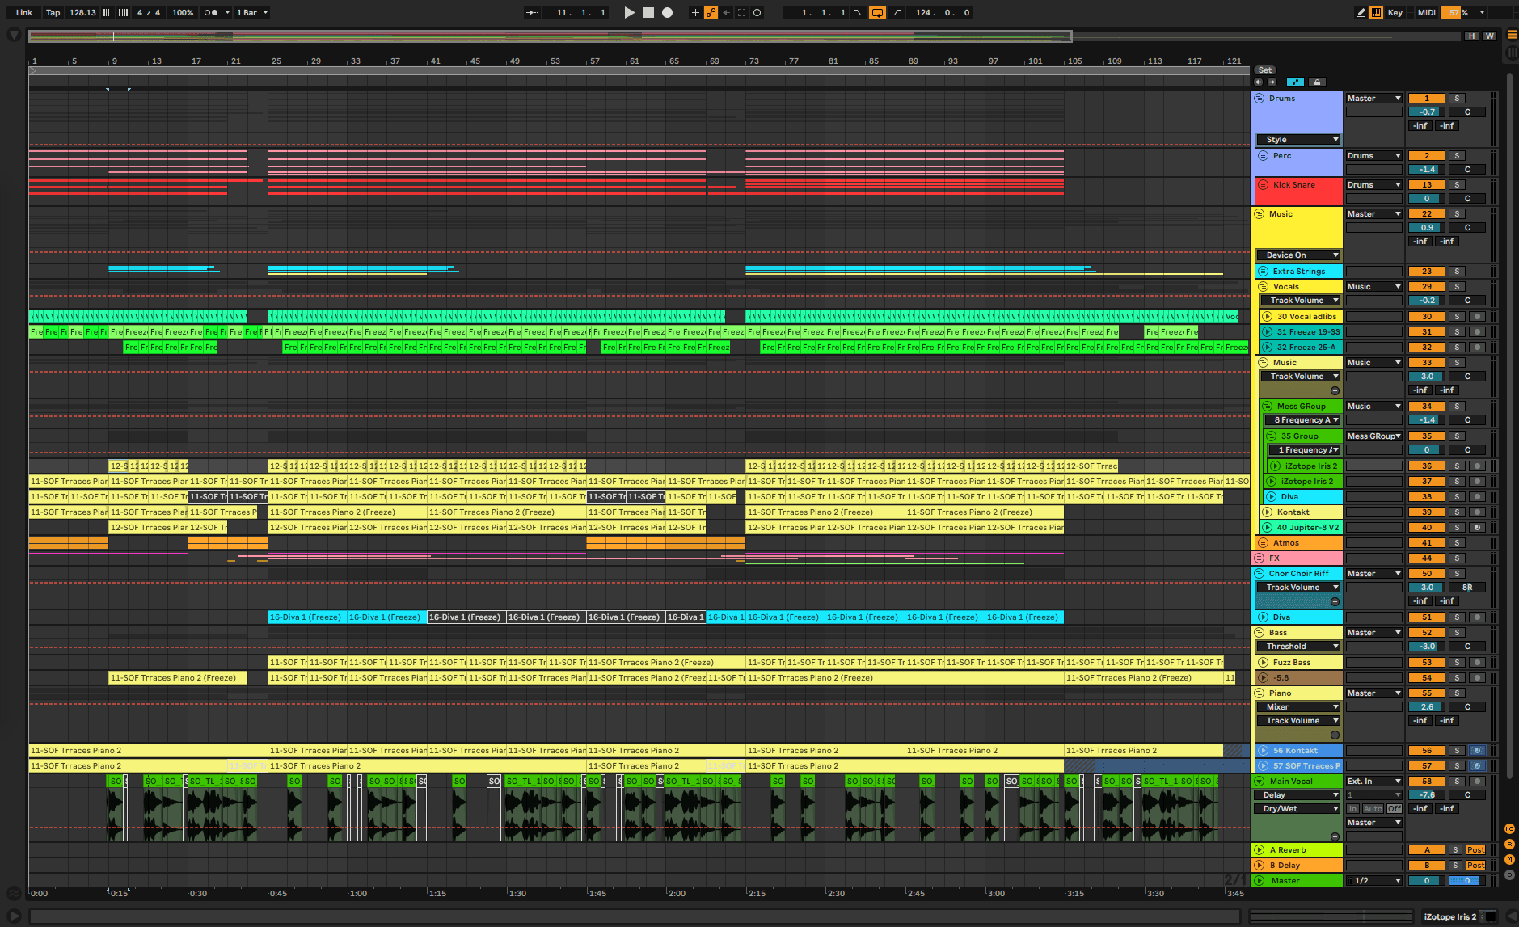Viewport: 1519px width, 927px height.
Task: Click the Re-enable Automation arrow icon
Action: coord(726,12)
